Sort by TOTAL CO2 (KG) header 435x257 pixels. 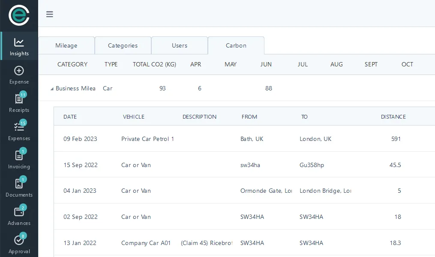pyautogui.click(x=155, y=64)
